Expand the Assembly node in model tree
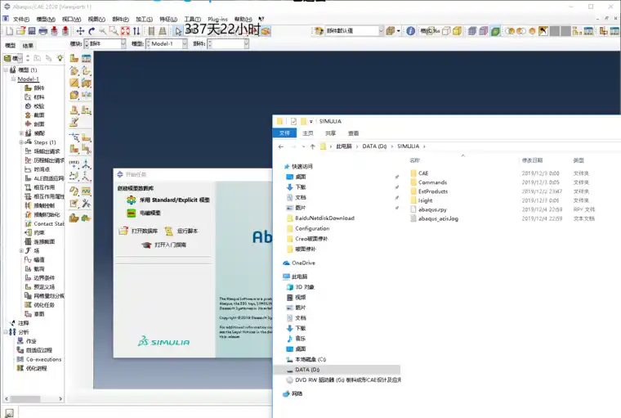This screenshot has height=418, width=621. (21, 133)
